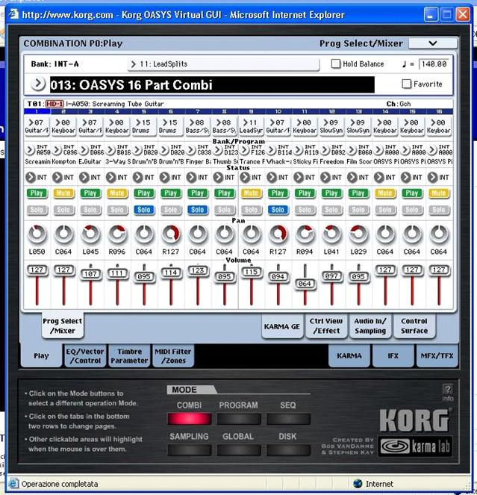Open the IFX tab
This screenshot has height=495, width=477.
[x=393, y=356]
